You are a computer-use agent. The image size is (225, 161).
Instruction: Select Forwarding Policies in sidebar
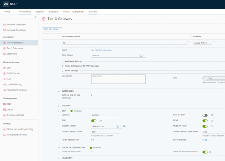tap(17, 90)
